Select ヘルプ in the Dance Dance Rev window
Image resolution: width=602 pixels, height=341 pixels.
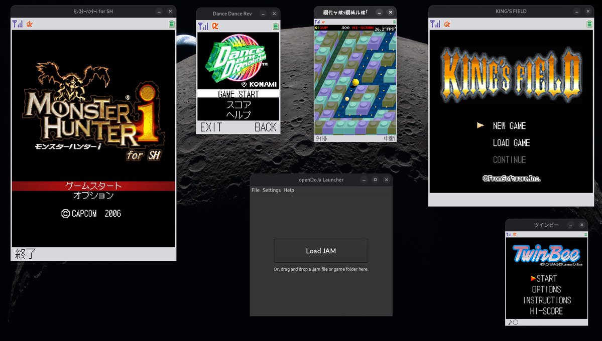[x=238, y=114]
